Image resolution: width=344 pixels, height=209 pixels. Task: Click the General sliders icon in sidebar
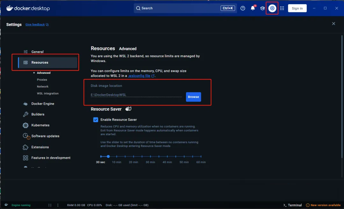coord(25,52)
